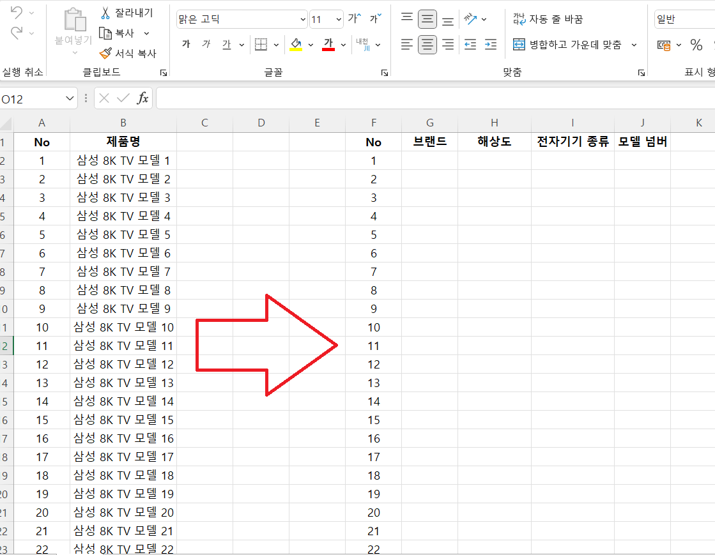Click cell 모델 넘버 header
Viewport: 715px width, 555px height.
pos(643,142)
